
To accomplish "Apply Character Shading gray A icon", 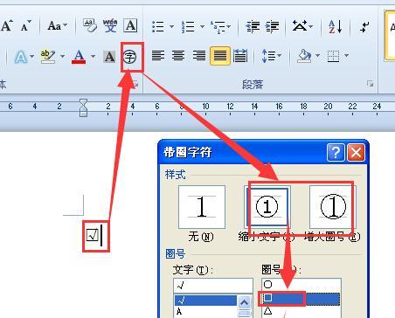I will (x=109, y=57).
